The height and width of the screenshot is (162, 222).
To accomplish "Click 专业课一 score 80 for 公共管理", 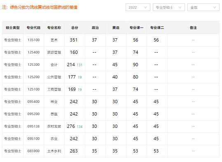I will 136,77.
